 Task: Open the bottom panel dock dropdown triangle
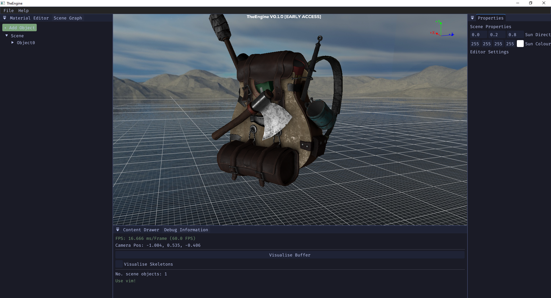[118, 230]
